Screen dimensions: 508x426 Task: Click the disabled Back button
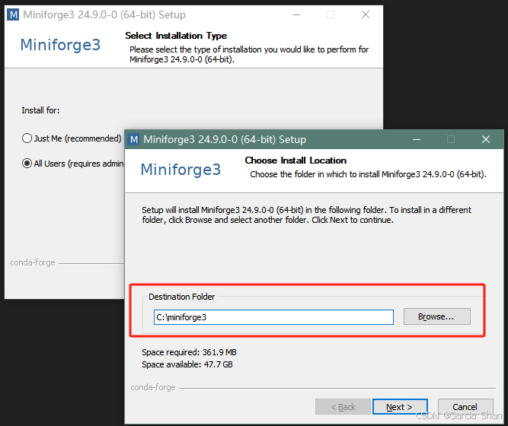tap(343, 406)
